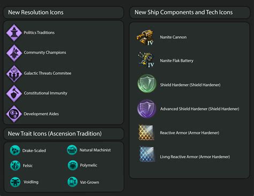Select the 'Galactic Threats Commitee' text
This screenshot has height=196, width=254.
point(48,73)
